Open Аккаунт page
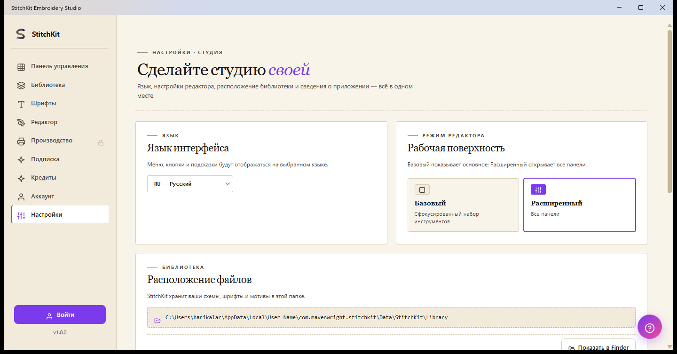677x354 pixels. click(x=60, y=197)
